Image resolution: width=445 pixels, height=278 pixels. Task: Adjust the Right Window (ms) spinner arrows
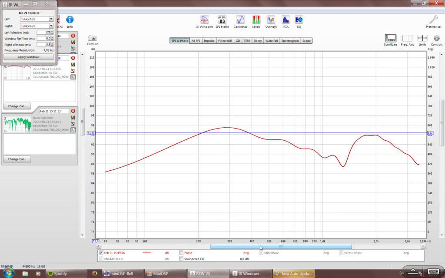coord(52,45)
